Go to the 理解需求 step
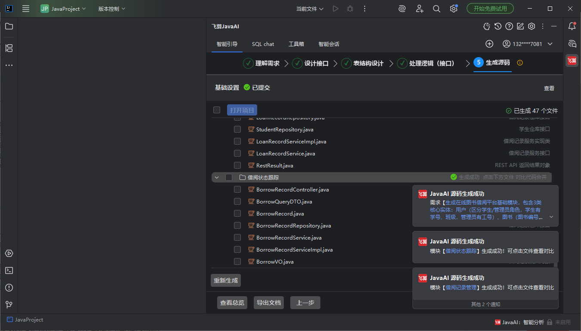The width and height of the screenshot is (581, 331). click(261, 63)
